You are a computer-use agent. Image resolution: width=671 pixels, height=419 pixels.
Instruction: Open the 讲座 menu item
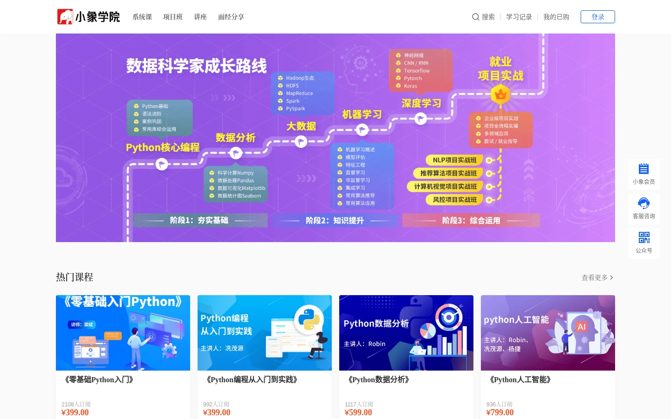(x=200, y=17)
